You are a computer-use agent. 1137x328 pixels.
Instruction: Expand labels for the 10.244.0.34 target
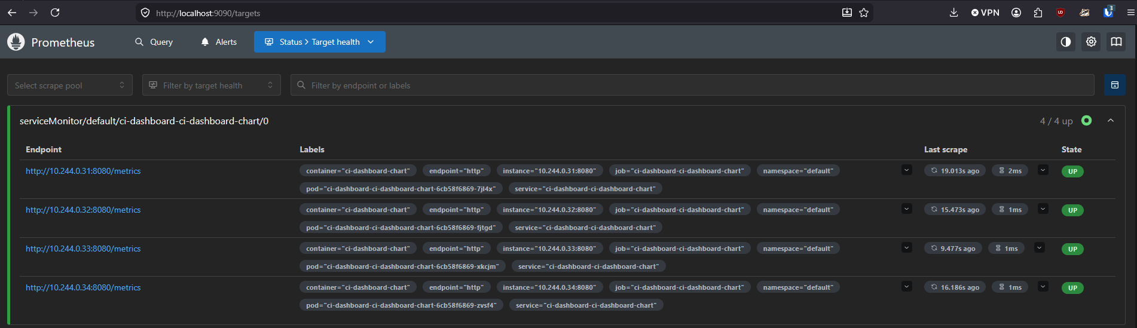point(907,287)
